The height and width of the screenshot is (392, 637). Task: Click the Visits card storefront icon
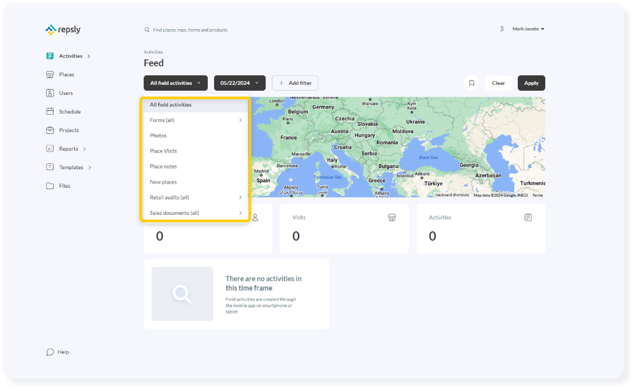click(392, 217)
